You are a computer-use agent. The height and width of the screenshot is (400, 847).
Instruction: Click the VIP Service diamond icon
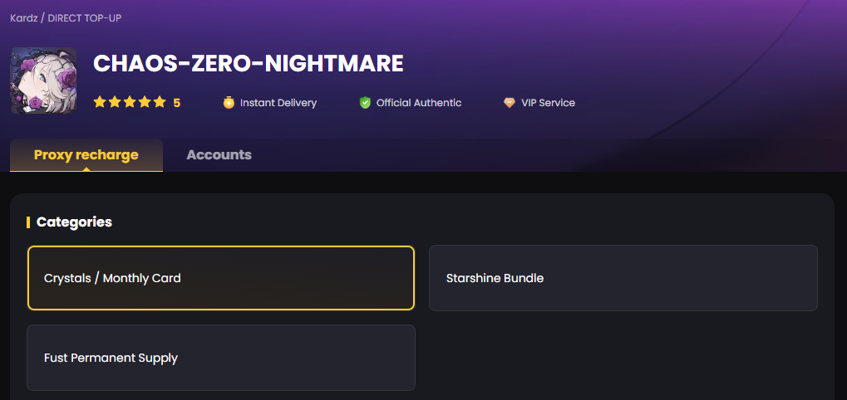click(x=510, y=103)
